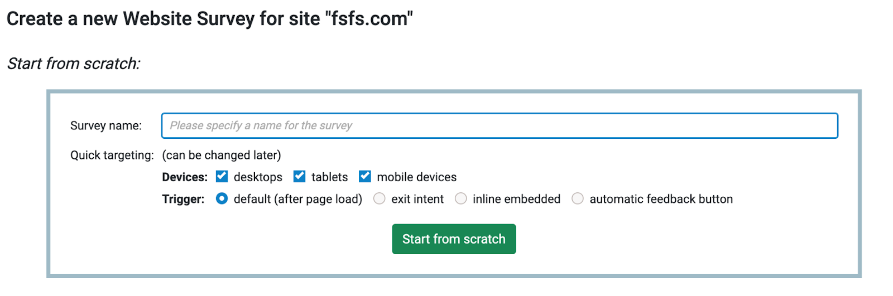Screen dimensions: 893x296
Task: Click the "automatic feedback button" label text
Action: point(661,200)
